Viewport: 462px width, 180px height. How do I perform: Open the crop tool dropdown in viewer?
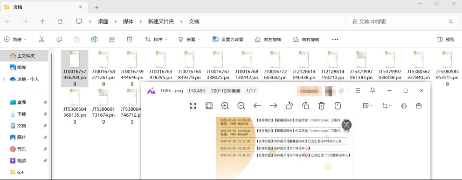387,106
